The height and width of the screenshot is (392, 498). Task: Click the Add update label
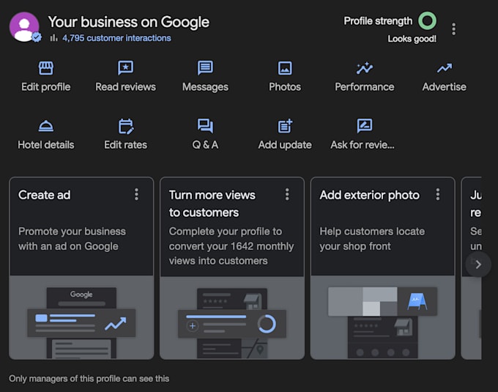[285, 145]
